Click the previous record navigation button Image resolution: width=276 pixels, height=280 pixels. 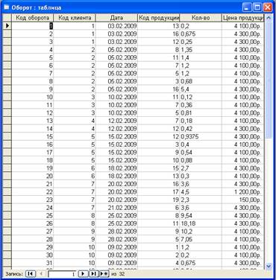42,274
